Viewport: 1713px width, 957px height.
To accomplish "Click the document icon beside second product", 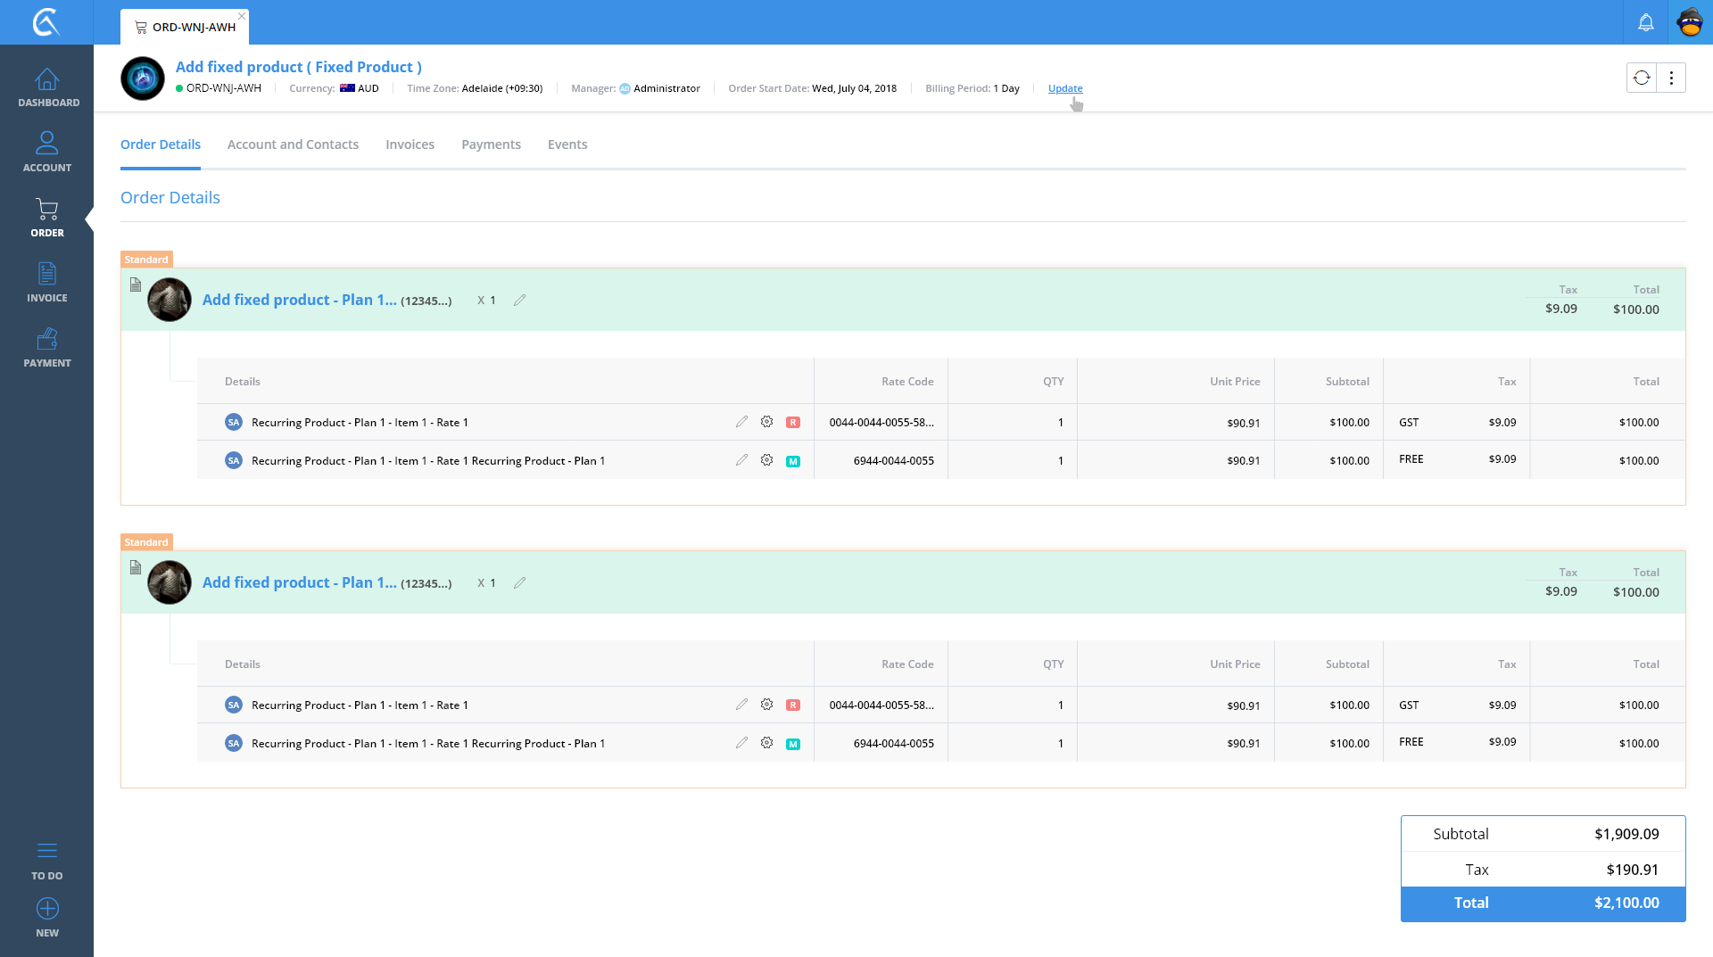I will [136, 567].
